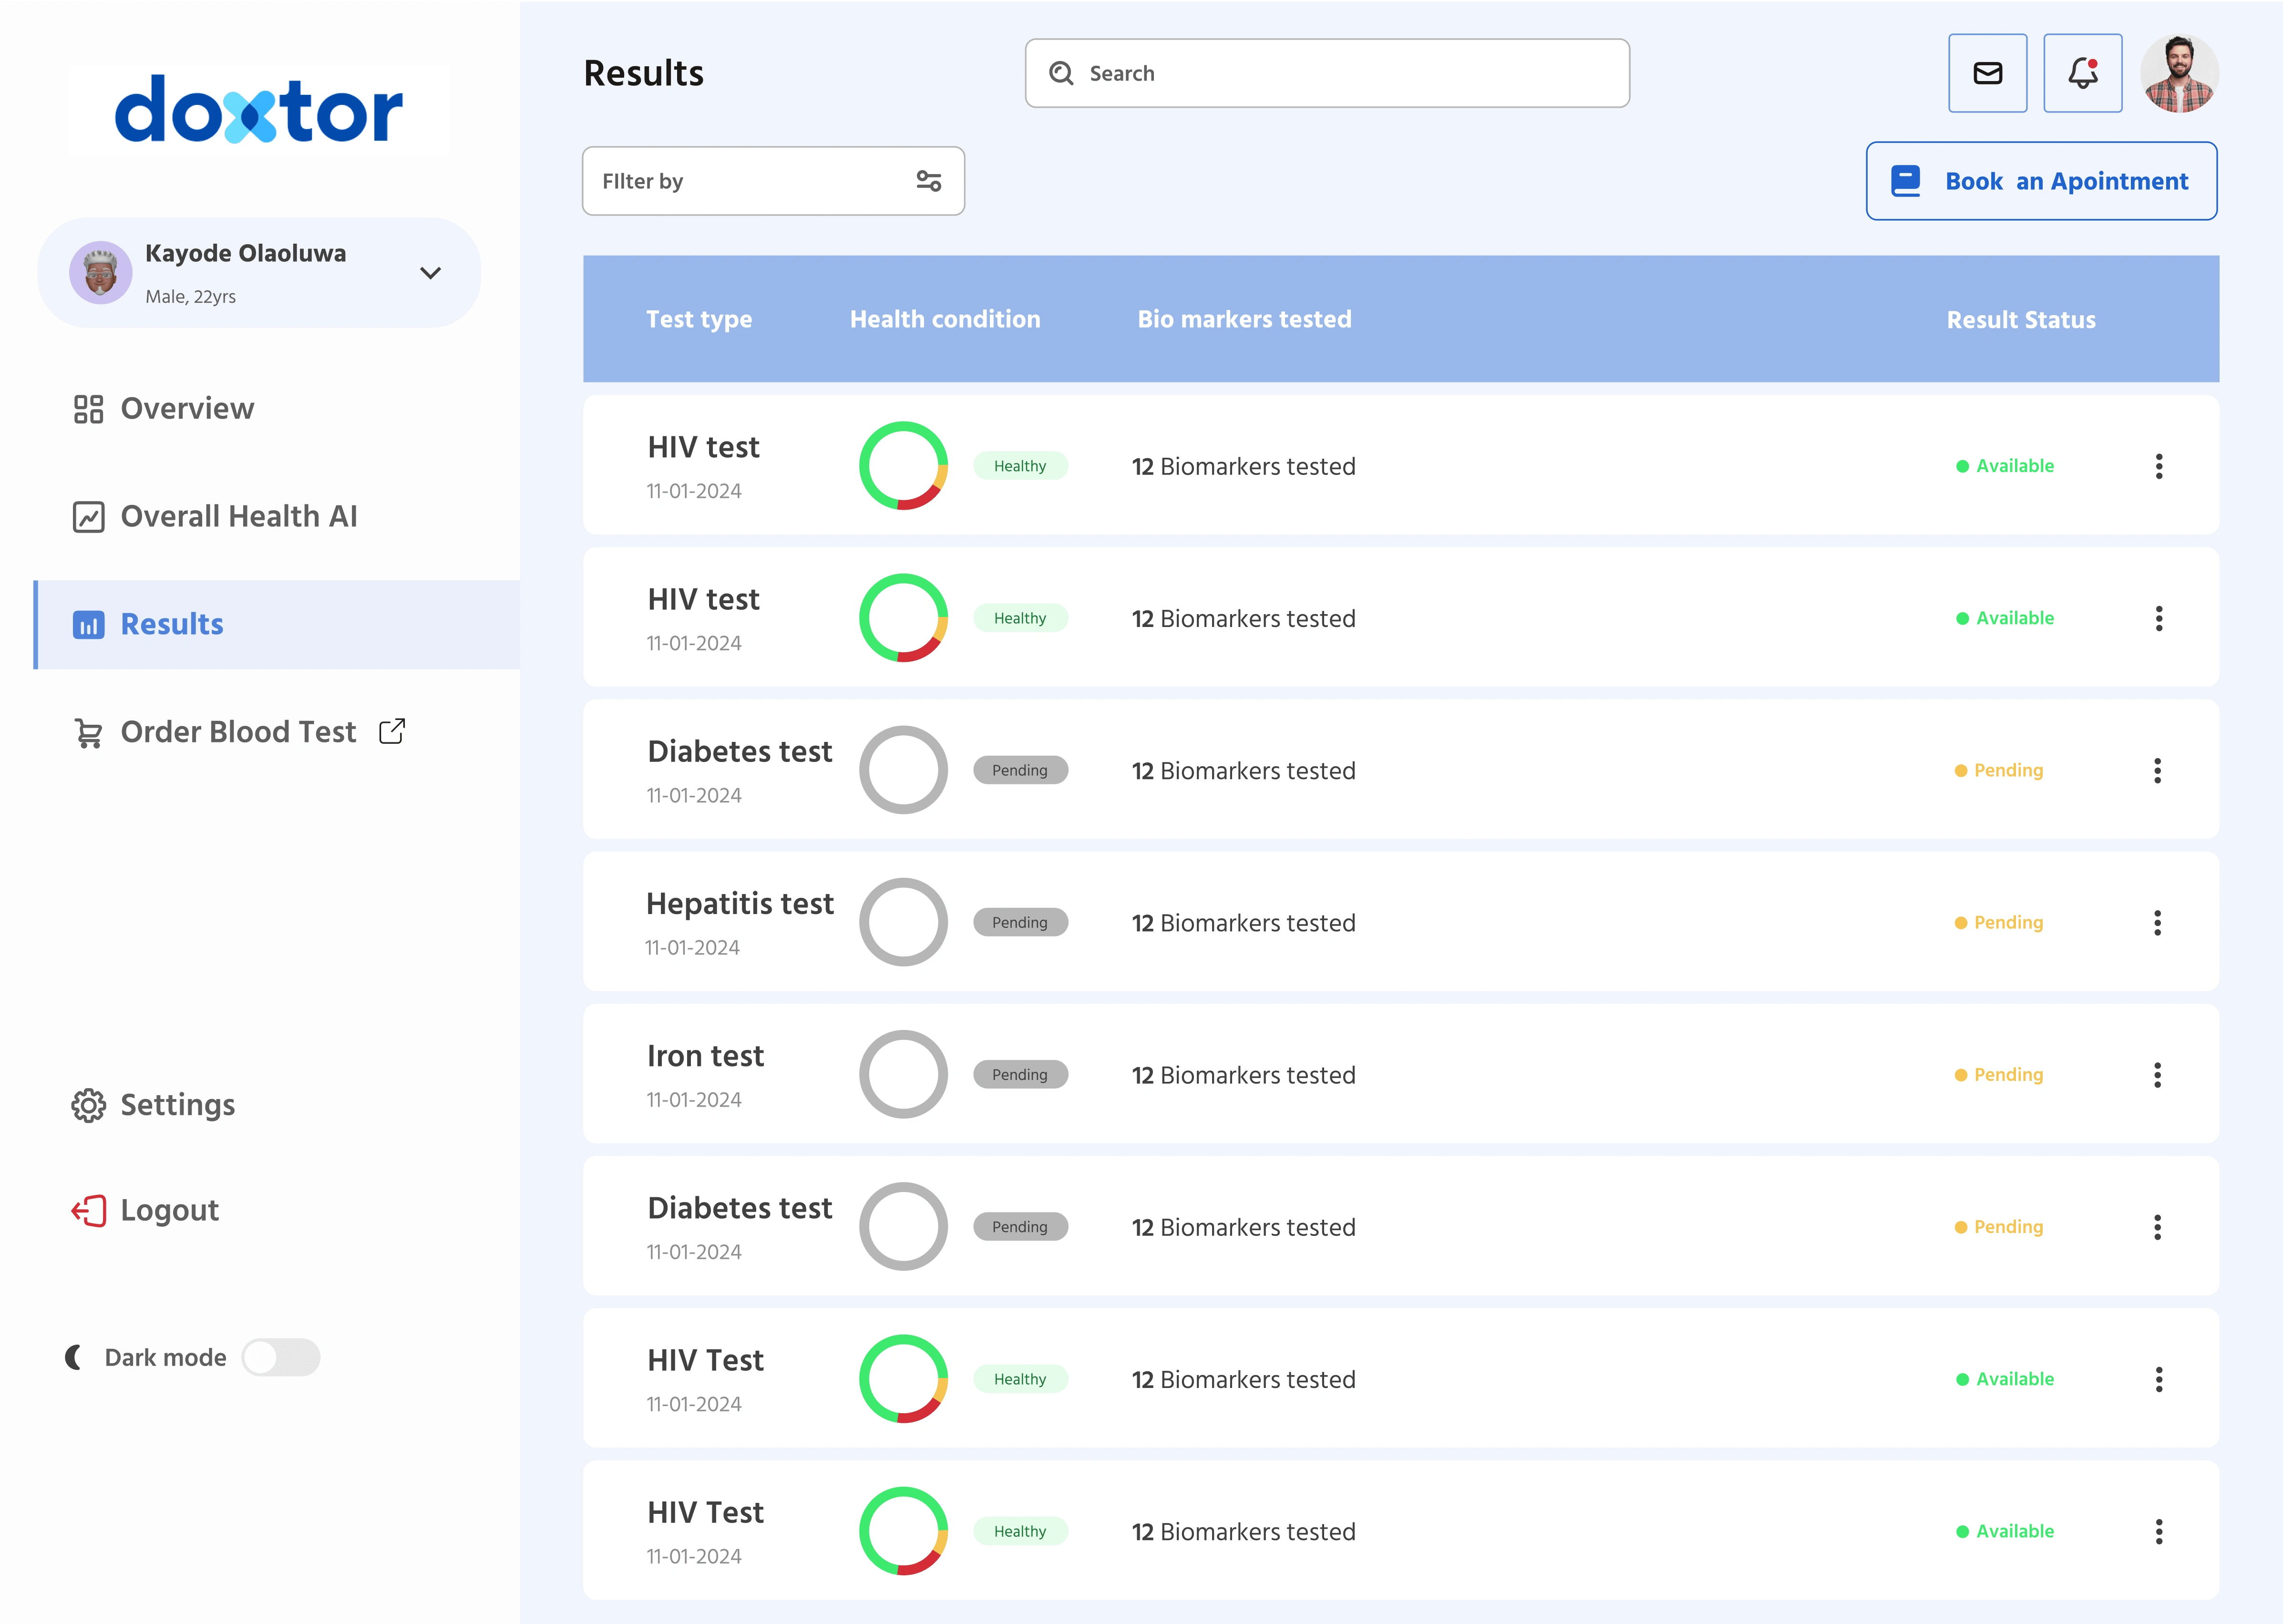Expand the Kayode Olaoluwa profile chevron
This screenshot has height=1624, width=2283.
[430, 273]
